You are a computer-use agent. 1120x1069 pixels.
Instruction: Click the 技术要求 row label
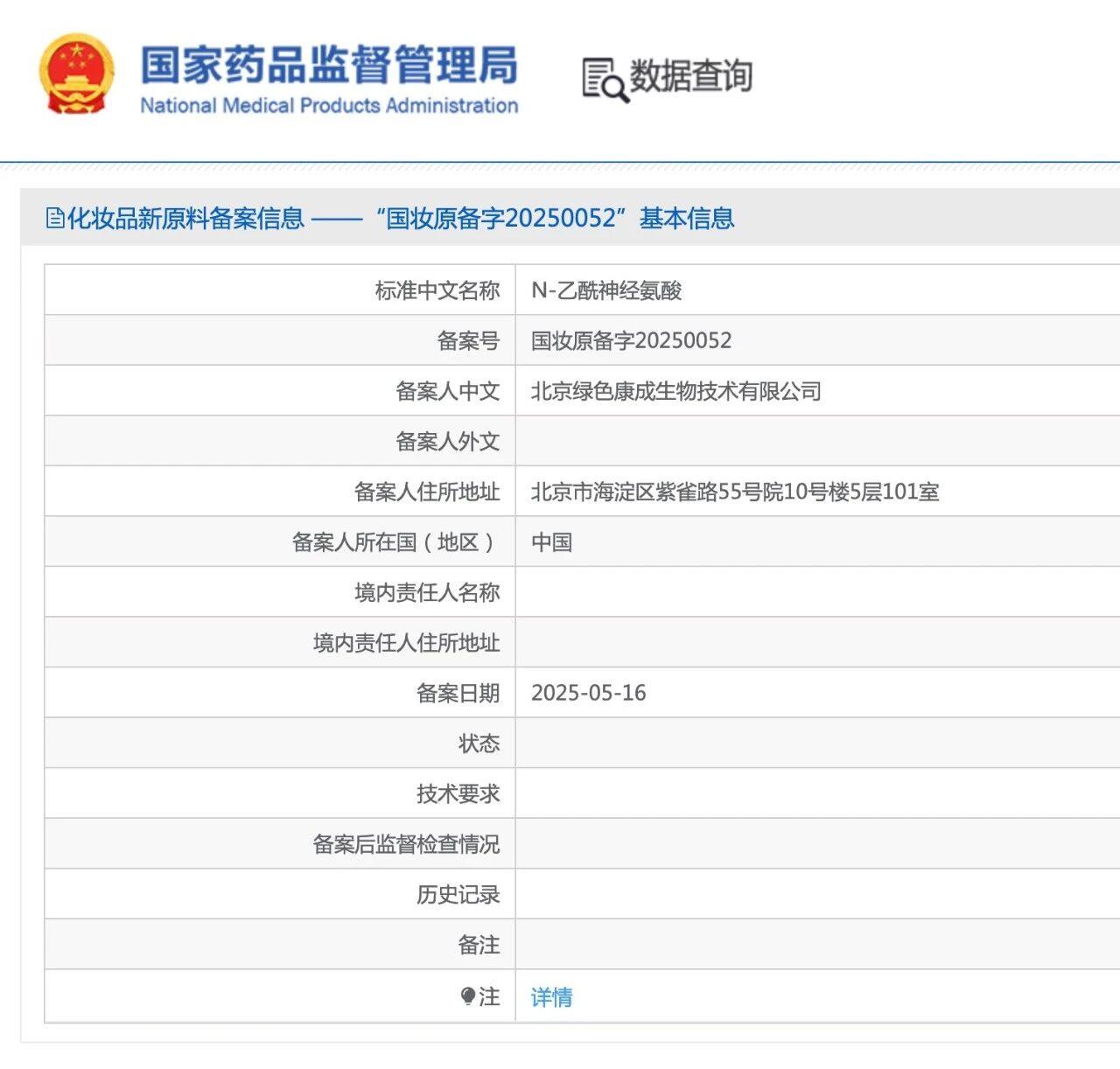[x=458, y=793]
